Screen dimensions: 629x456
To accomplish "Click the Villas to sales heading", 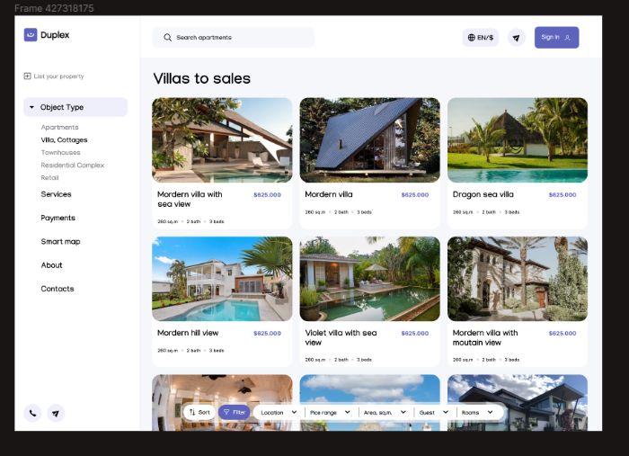I will 202,78.
